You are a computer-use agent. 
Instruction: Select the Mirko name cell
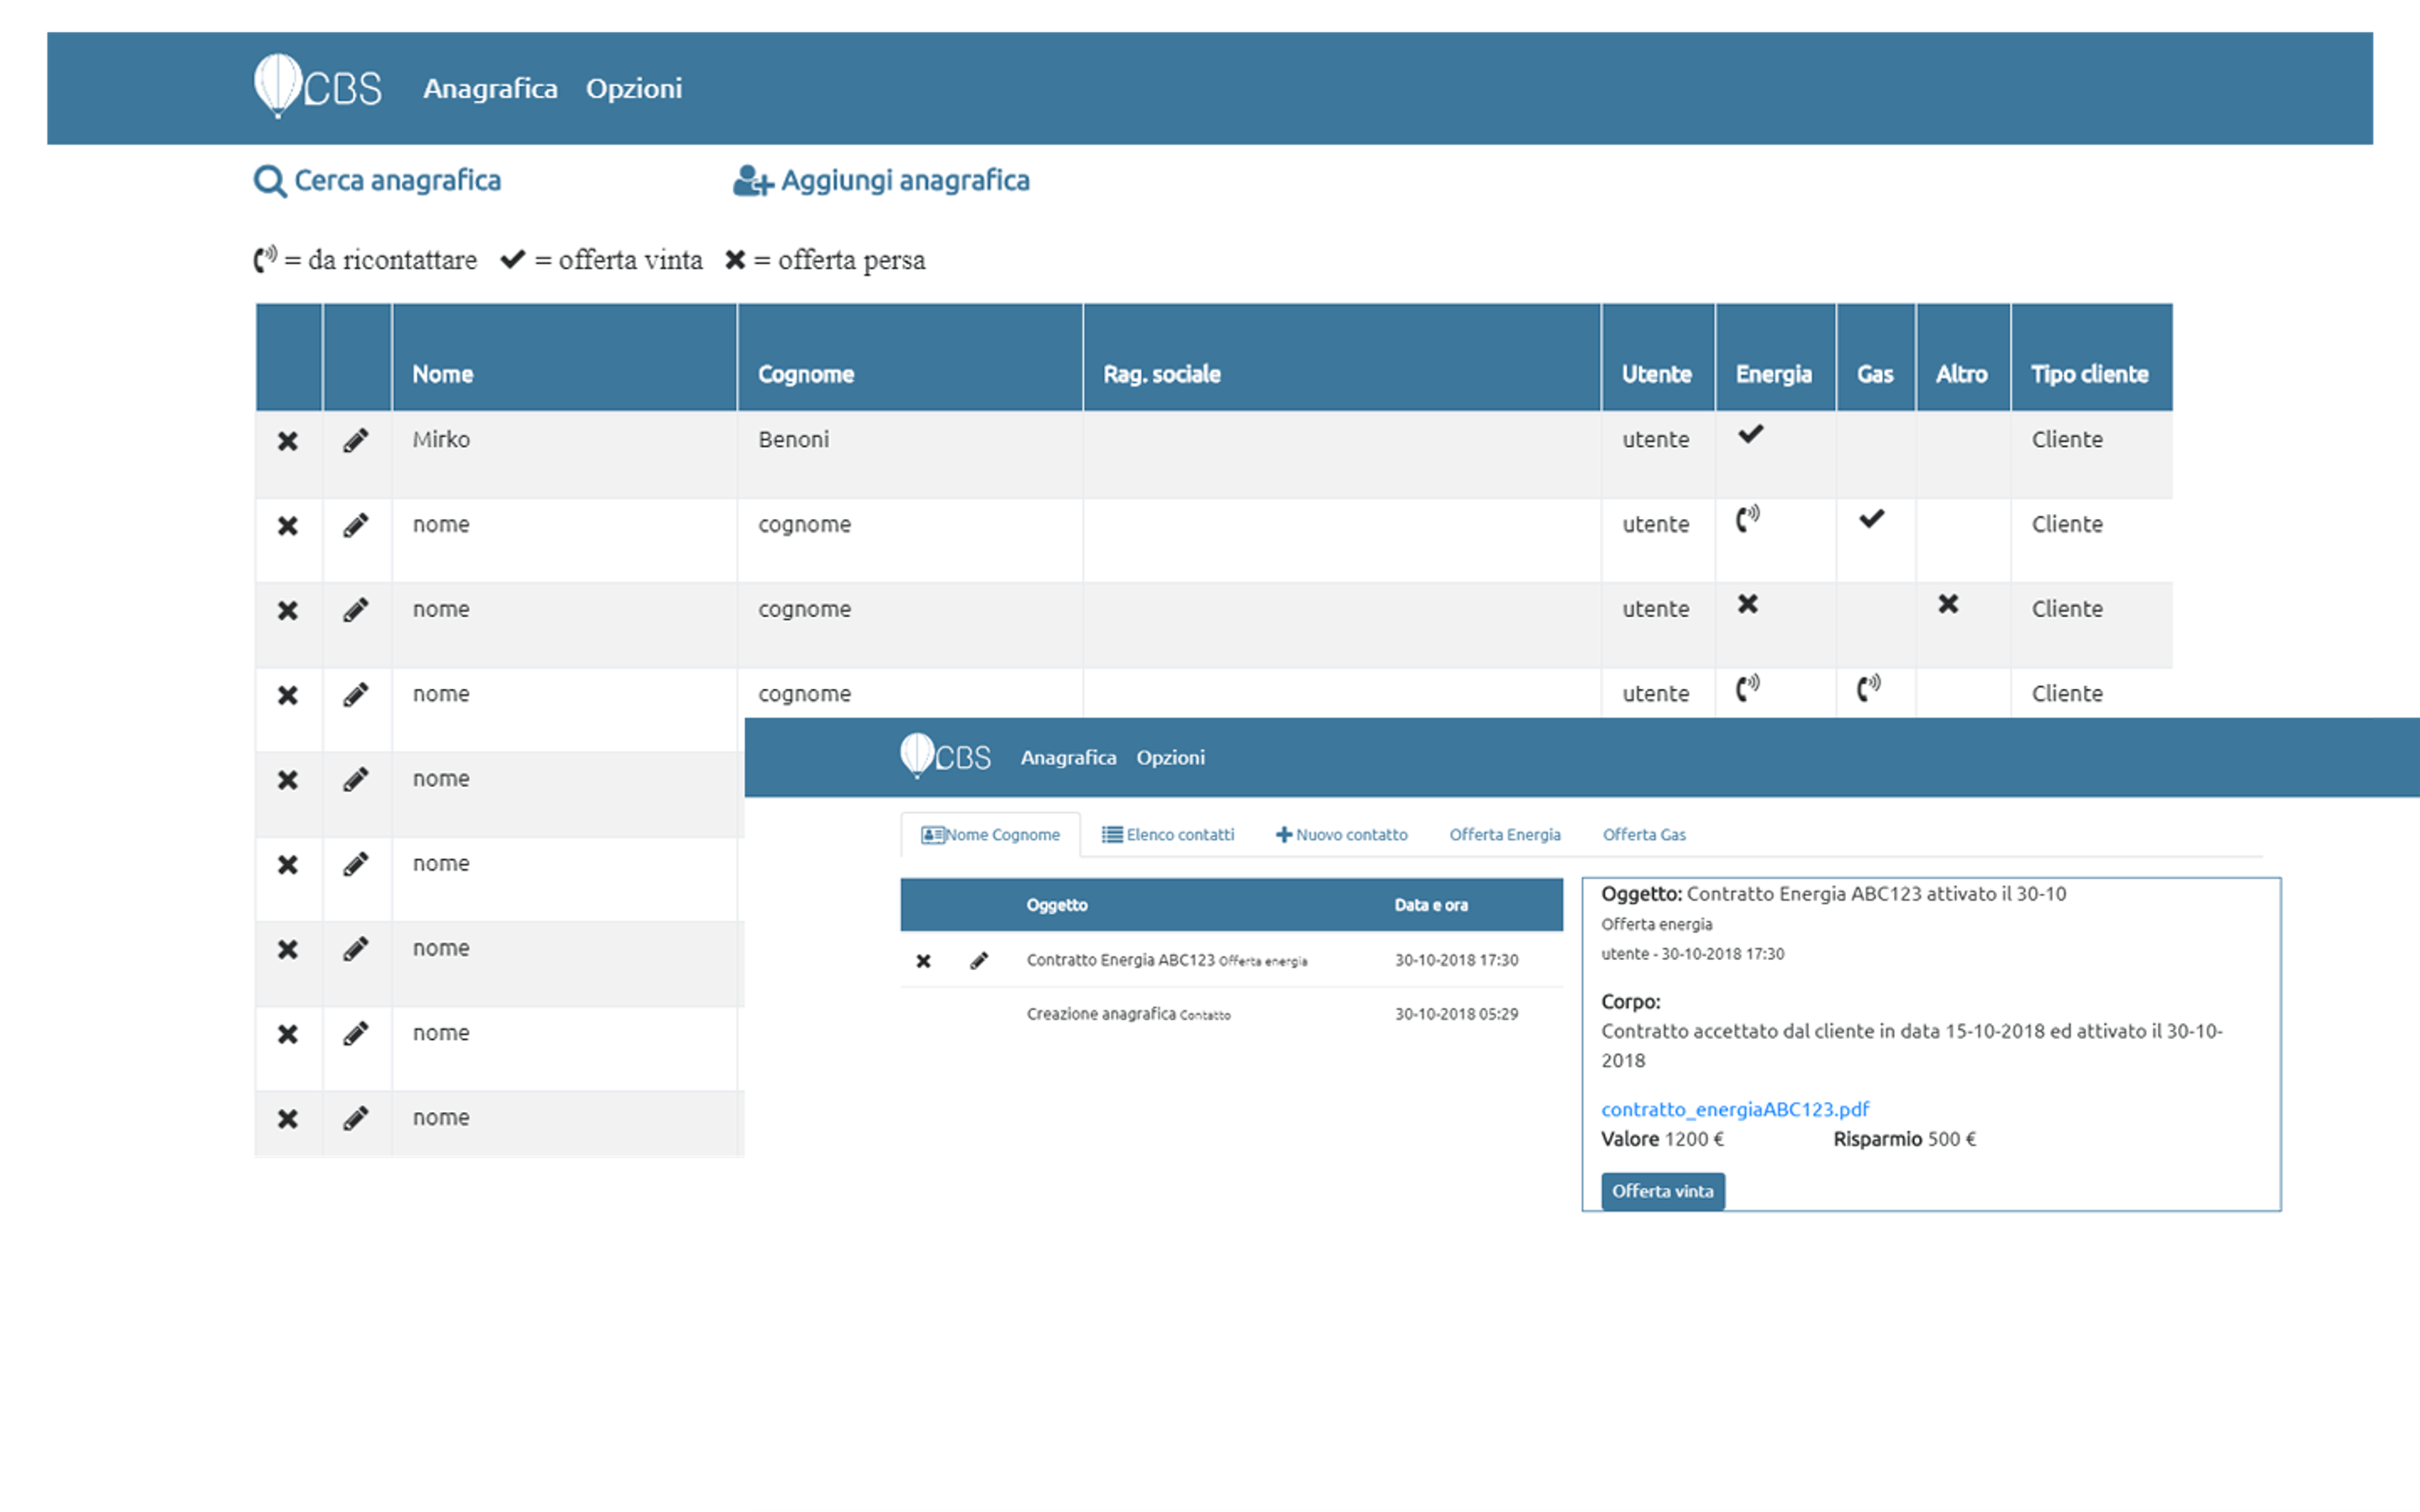pos(564,455)
